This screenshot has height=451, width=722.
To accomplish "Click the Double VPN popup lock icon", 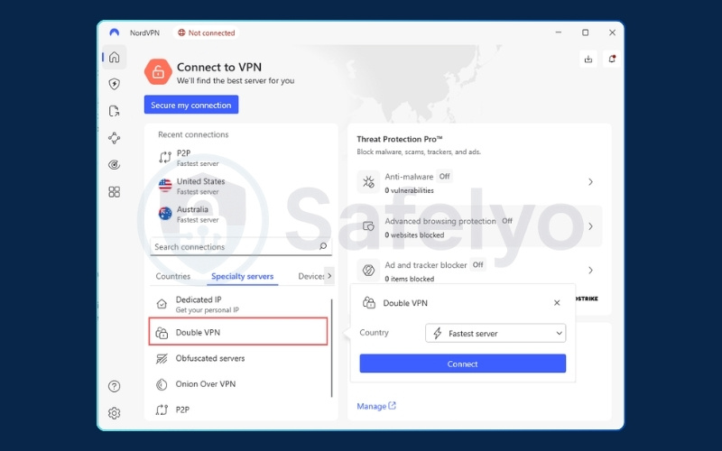I will click(369, 302).
